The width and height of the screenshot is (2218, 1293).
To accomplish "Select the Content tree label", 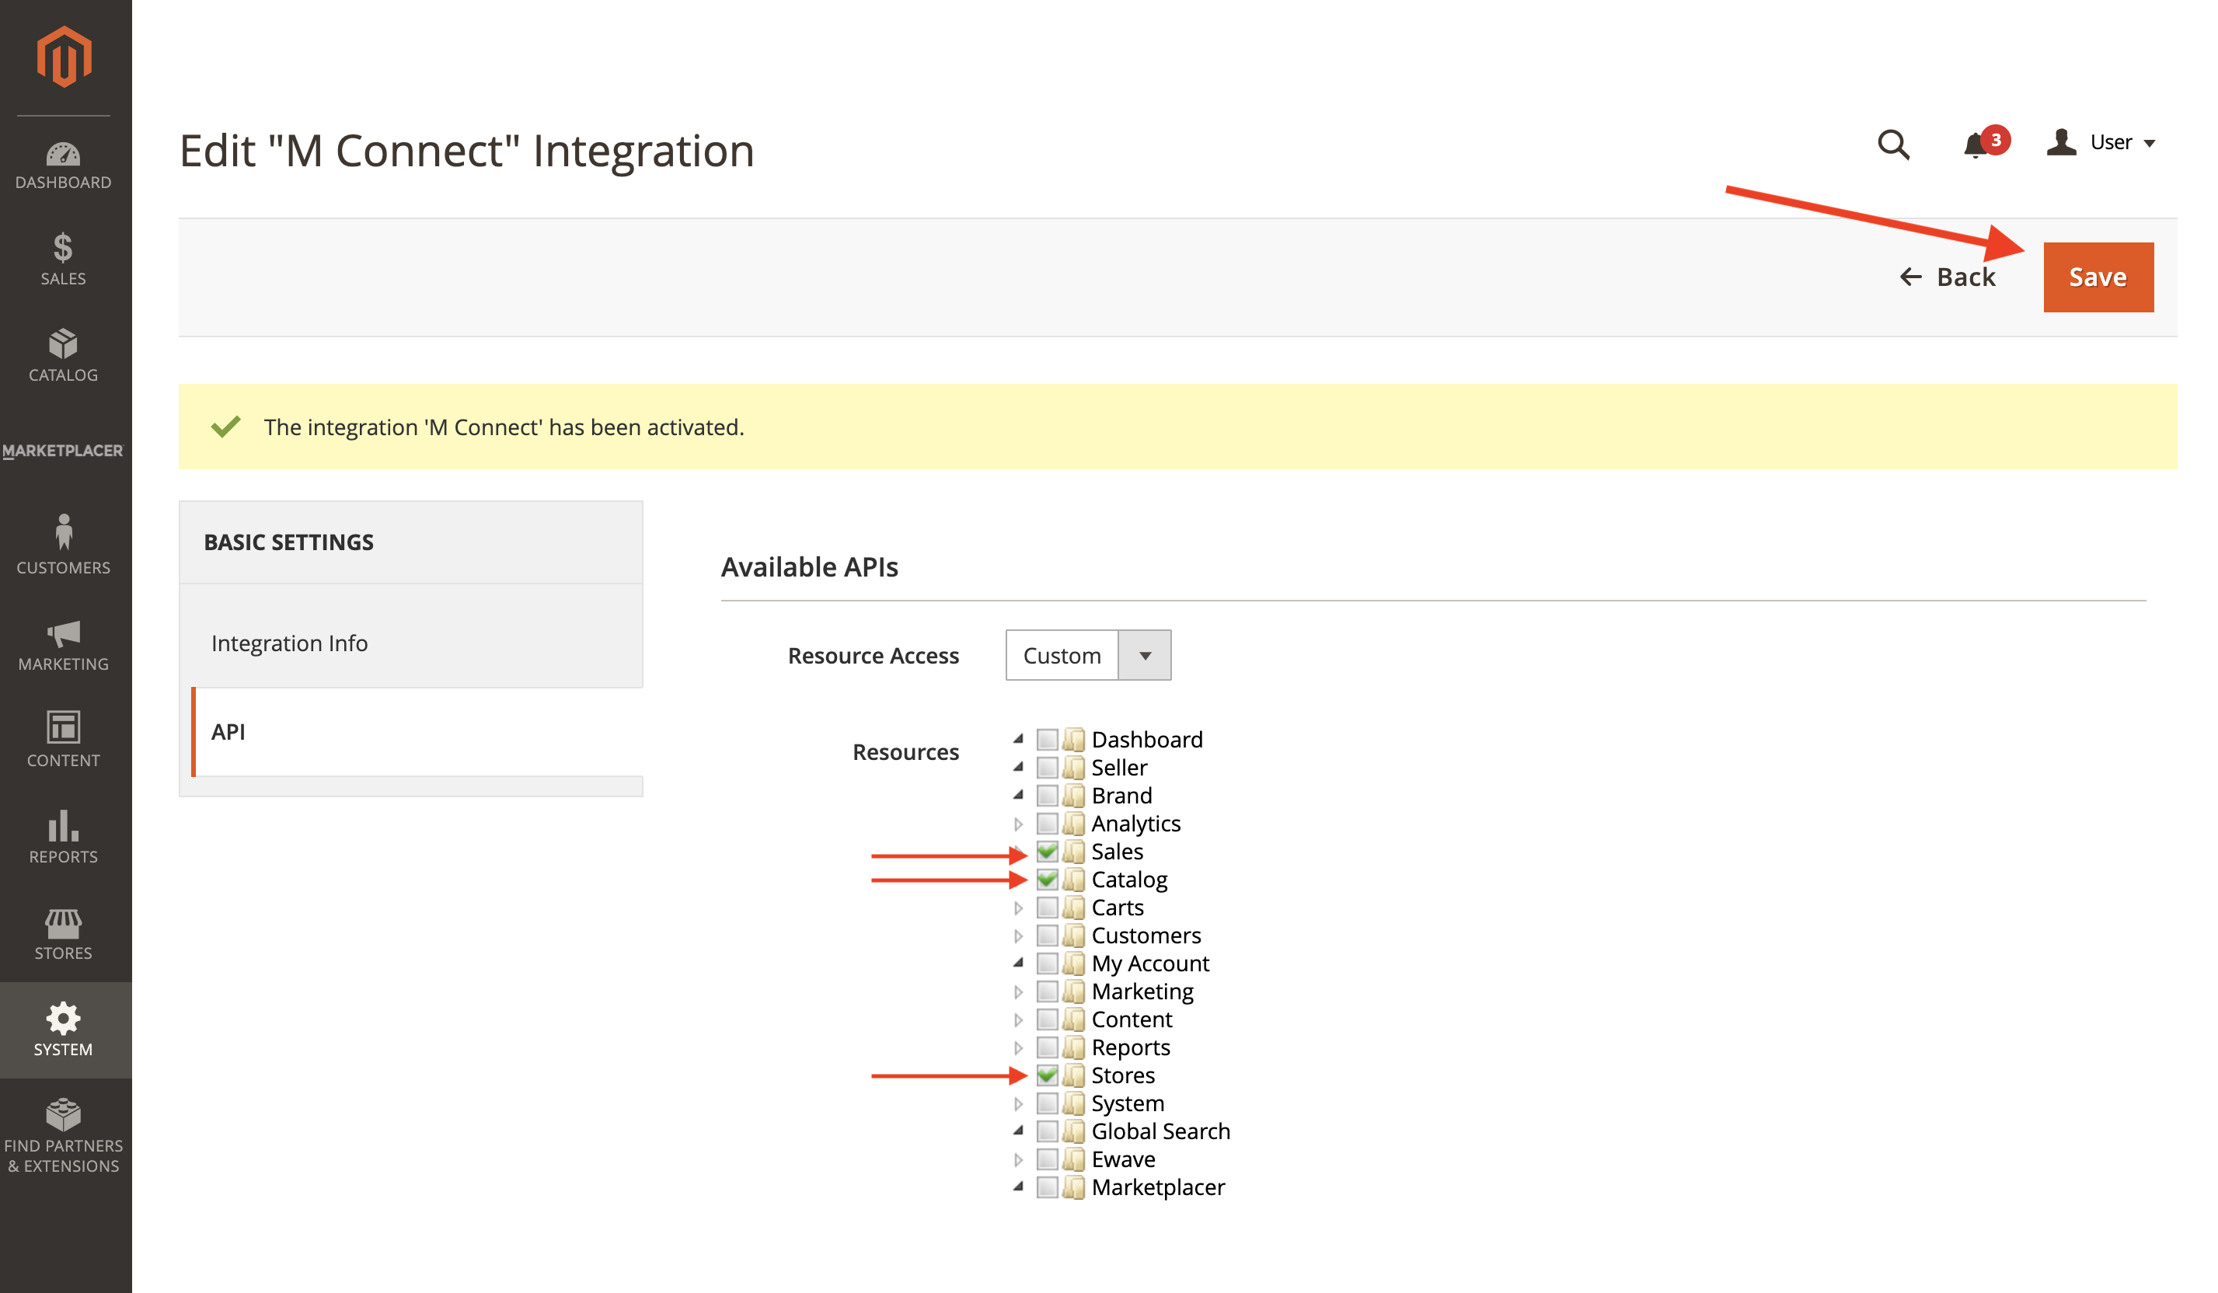I will (x=1131, y=1019).
